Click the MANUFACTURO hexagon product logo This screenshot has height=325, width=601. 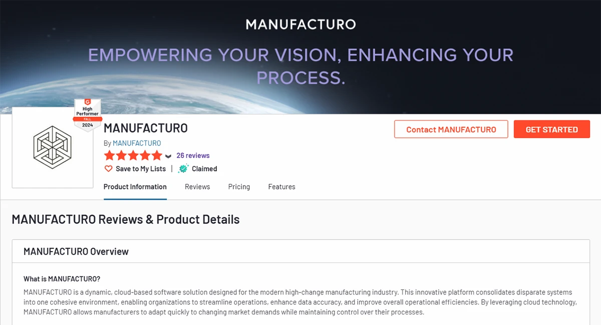[x=53, y=147]
